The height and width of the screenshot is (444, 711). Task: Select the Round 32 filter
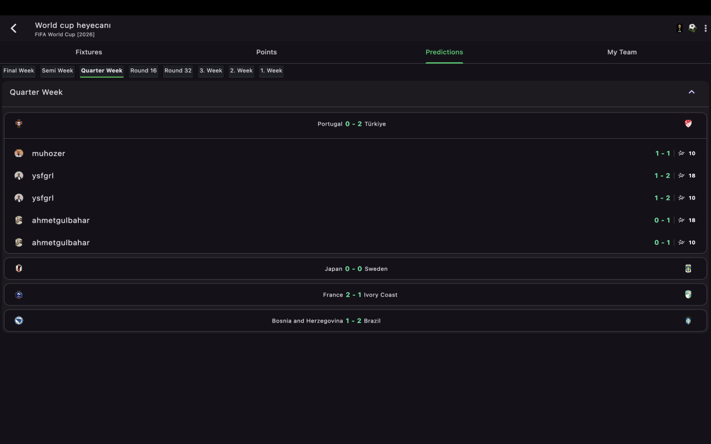pyautogui.click(x=178, y=70)
